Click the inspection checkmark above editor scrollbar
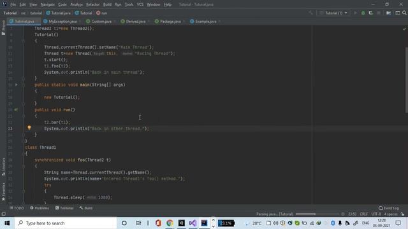 click(404, 29)
